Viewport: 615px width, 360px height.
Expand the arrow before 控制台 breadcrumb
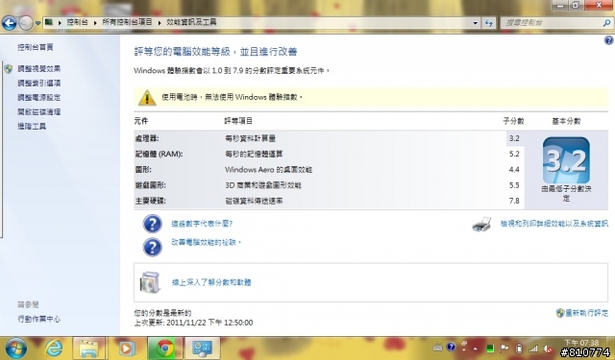[60, 23]
